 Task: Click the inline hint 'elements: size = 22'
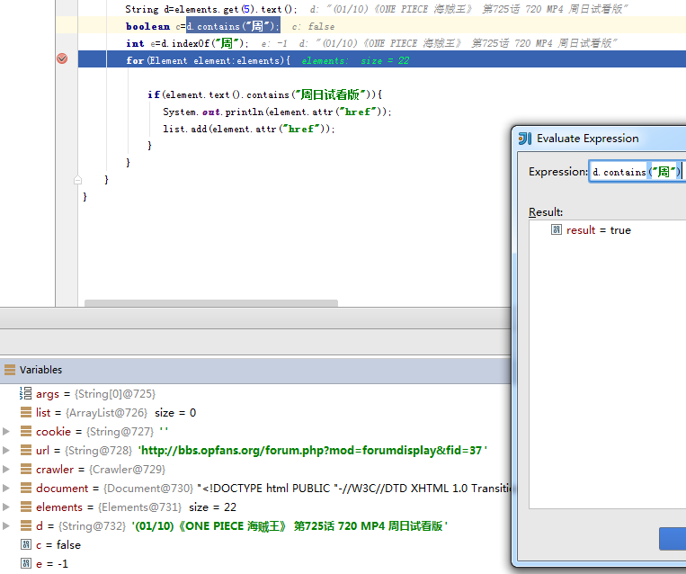(356, 60)
